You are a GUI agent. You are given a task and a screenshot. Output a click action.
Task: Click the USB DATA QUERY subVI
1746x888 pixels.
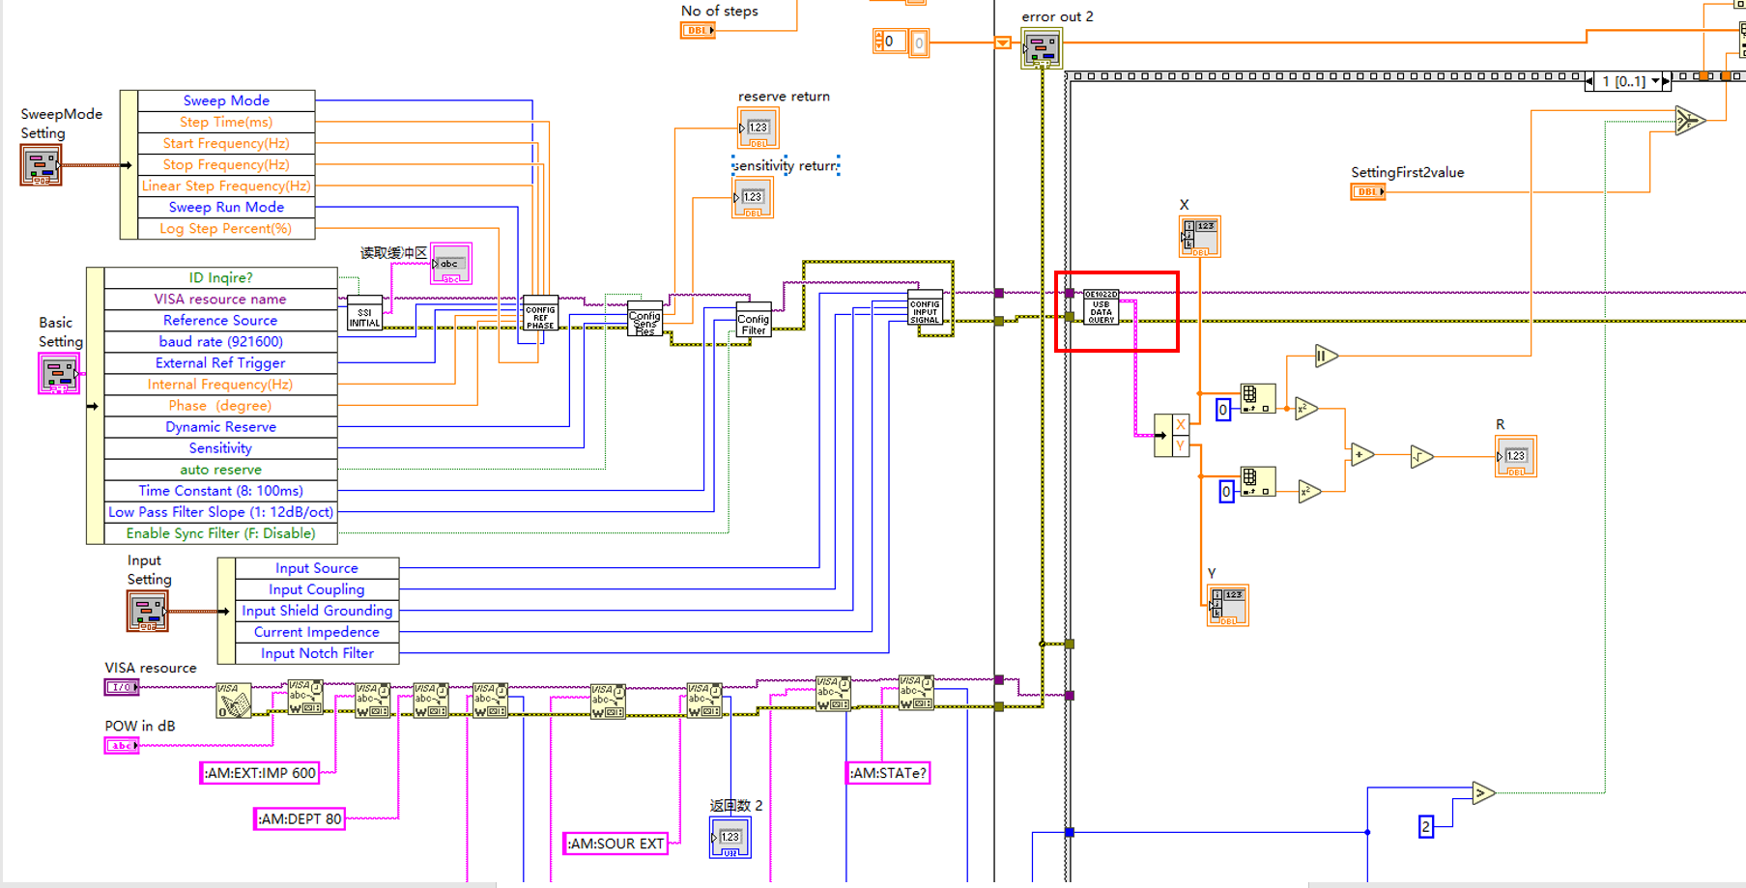click(x=1102, y=307)
